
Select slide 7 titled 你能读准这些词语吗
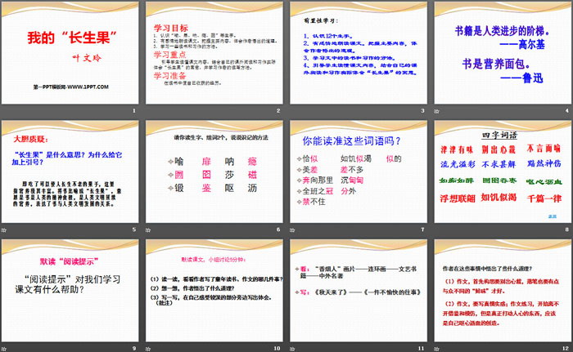point(359,172)
